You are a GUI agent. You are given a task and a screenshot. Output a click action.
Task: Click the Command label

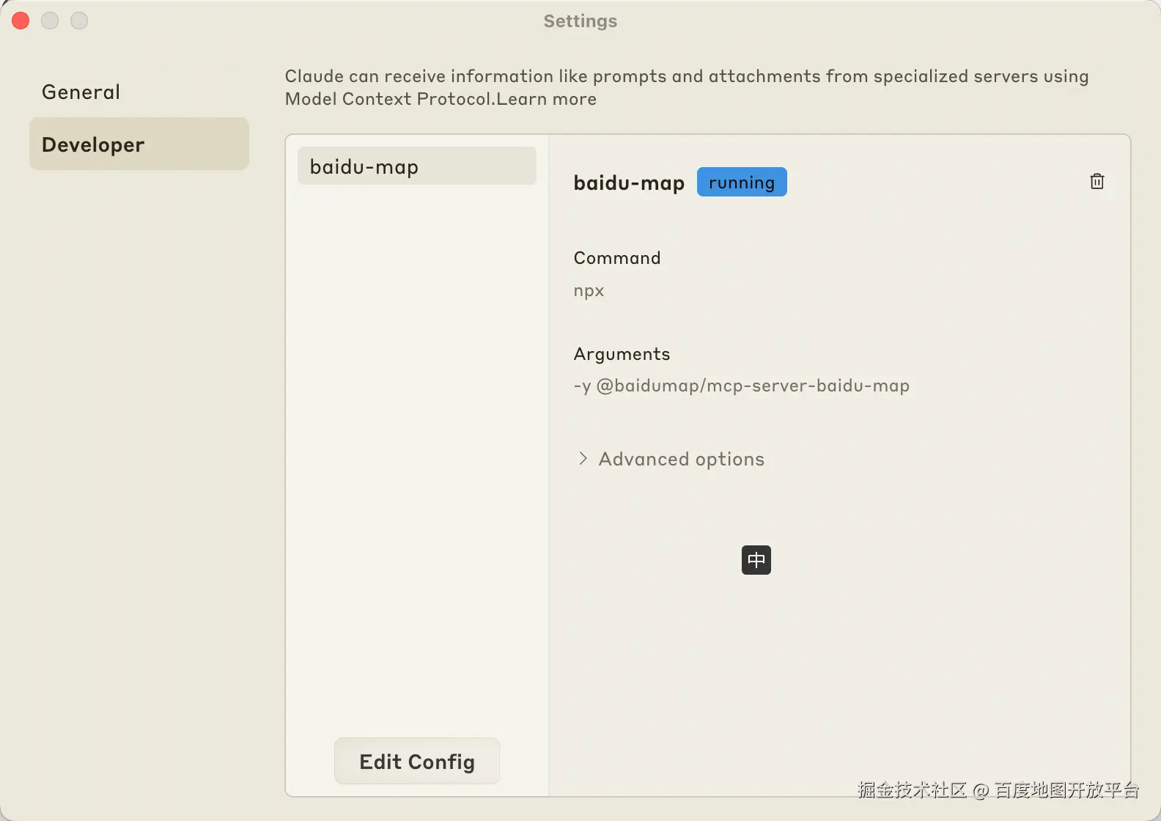[617, 258]
